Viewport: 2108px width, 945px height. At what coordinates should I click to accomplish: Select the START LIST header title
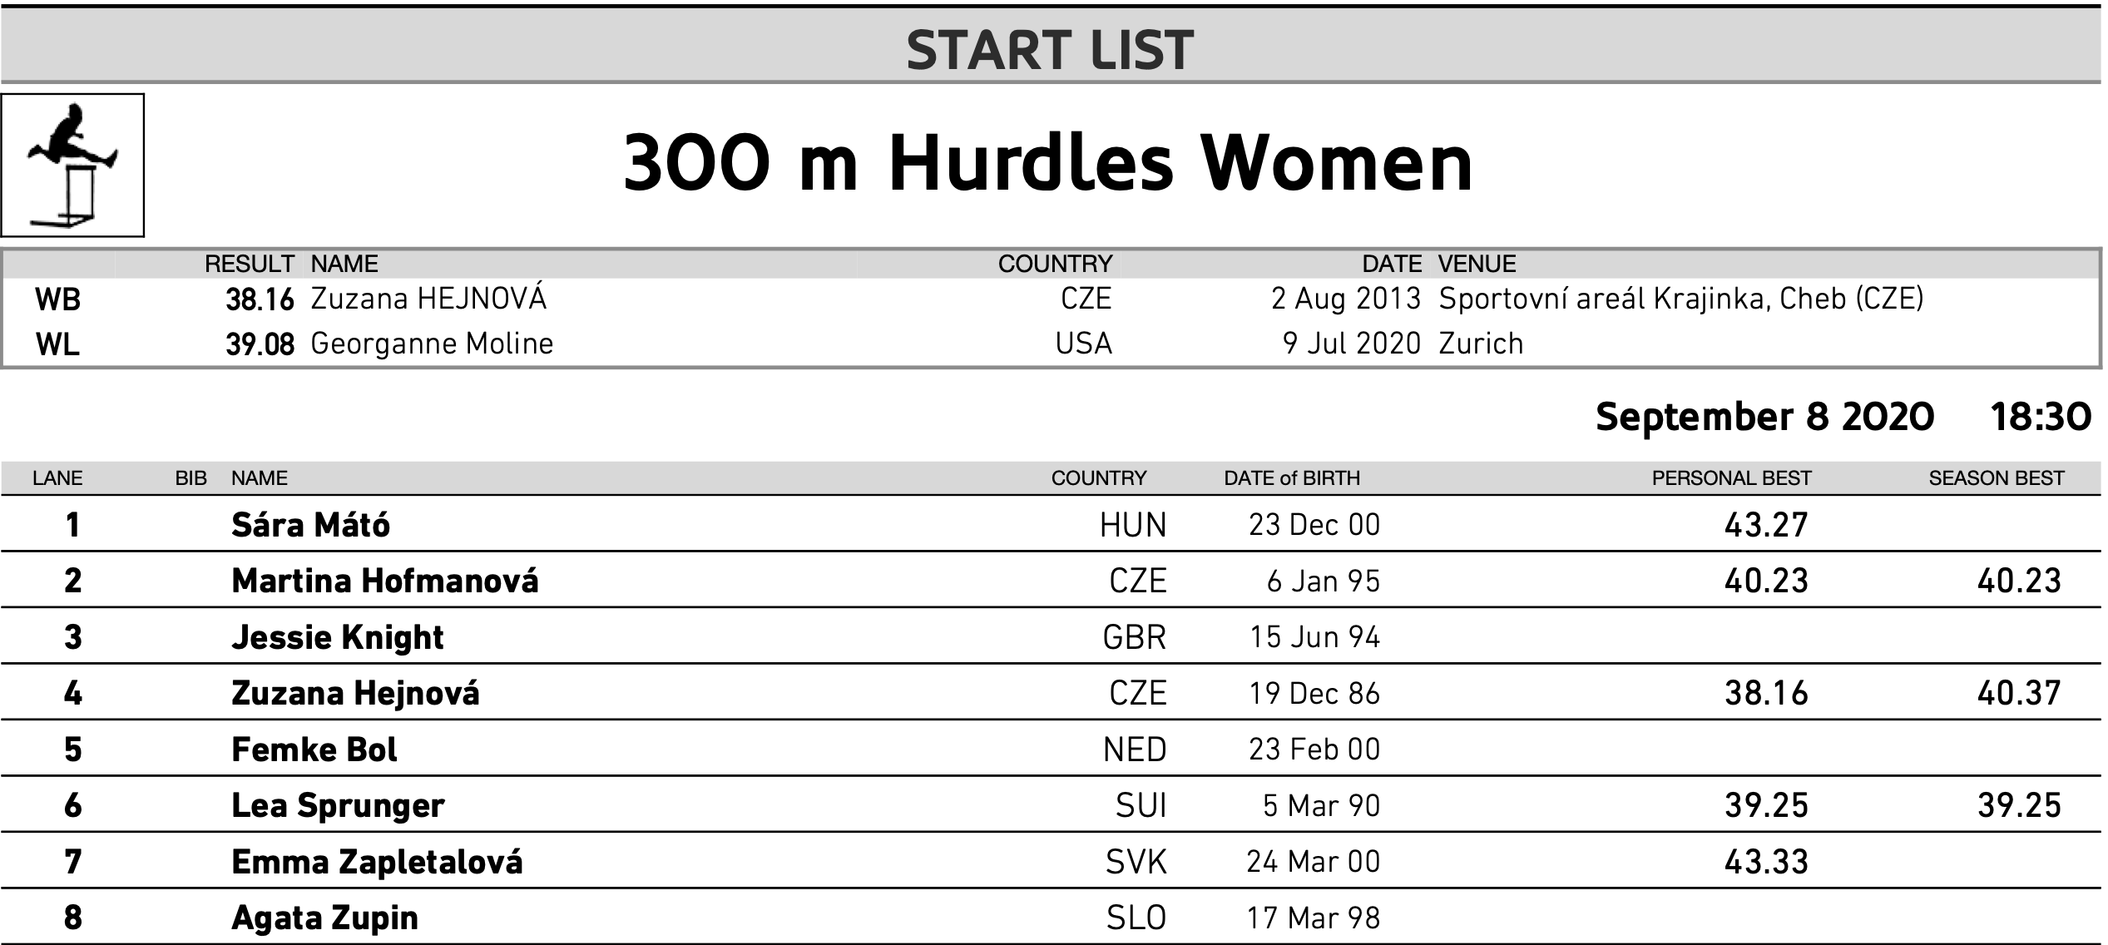tap(1050, 50)
